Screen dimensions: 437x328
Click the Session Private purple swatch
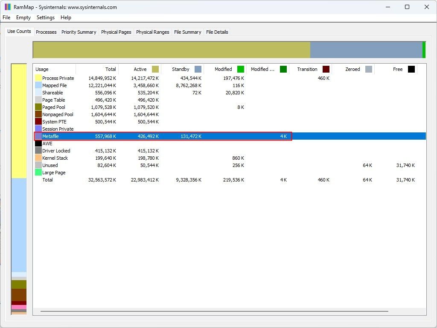pyautogui.click(x=38, y=129)
